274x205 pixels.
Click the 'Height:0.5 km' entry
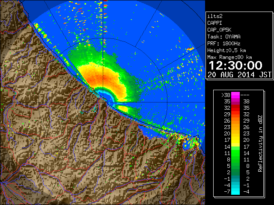(x=226, y=50)
